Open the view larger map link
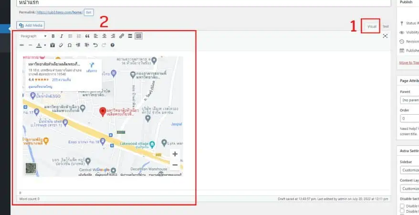Viewport: 419px width, 215px height. (41, 87)
